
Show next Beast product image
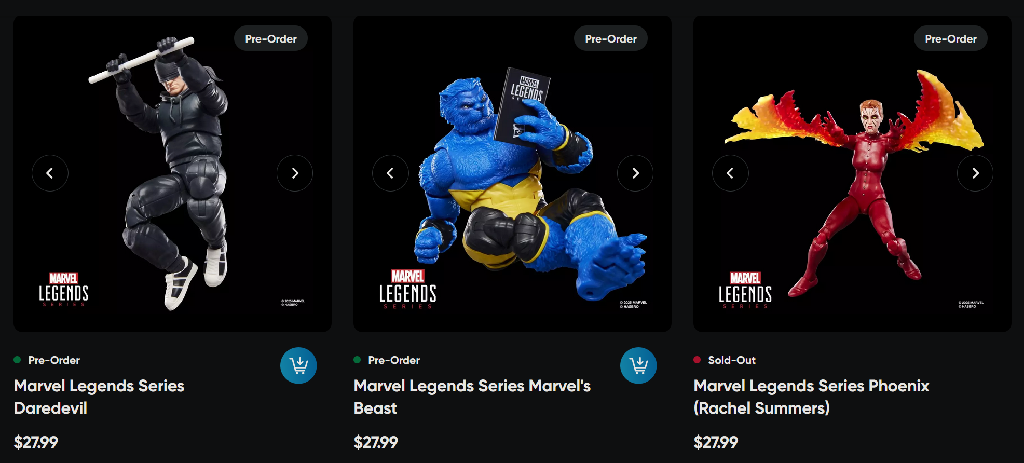[x=635, y=173]
